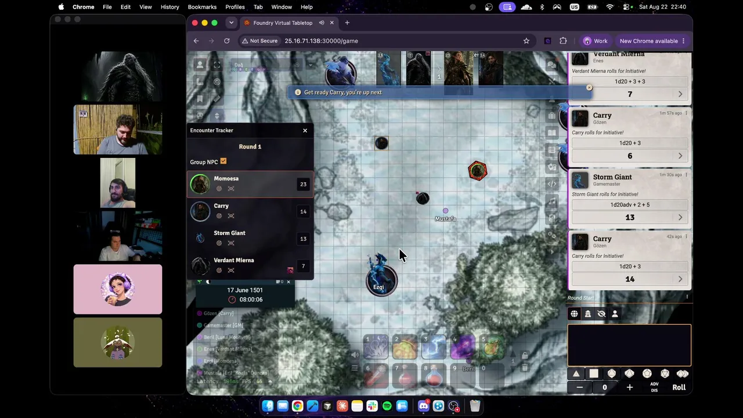Open the items suitcase sidebar tab
Viewport: 743px width, 418px height.
point(551,116)
